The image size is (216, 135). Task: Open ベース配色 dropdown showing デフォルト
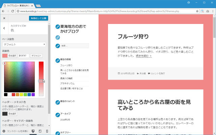pyautogui.click(x=24, y=44)
